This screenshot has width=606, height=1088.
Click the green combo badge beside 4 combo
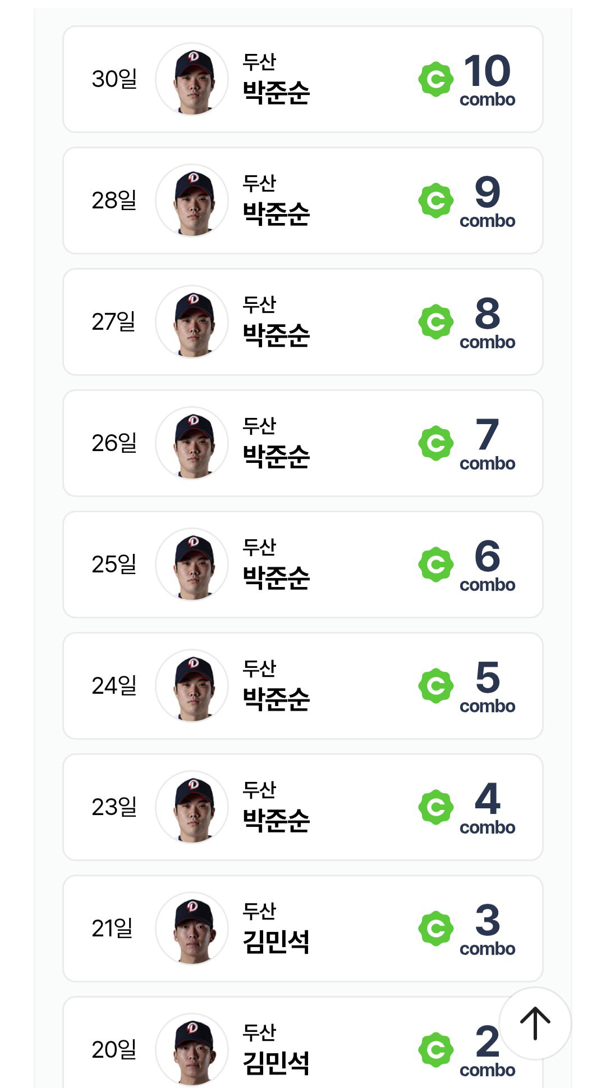(x=436, y=807)
